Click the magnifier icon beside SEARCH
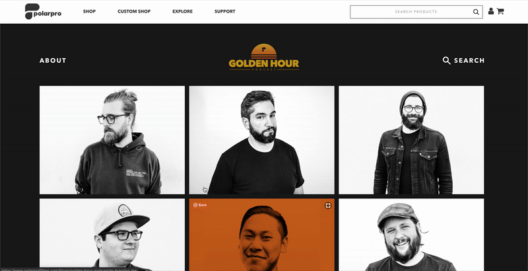This screenshot has height=271, width=528. click(x=447, y=60)
